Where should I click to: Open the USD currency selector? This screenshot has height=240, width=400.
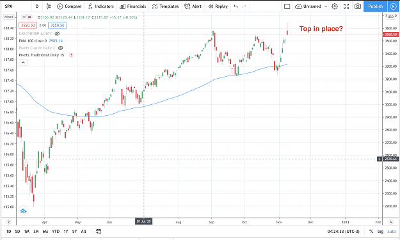click(390, 17)
